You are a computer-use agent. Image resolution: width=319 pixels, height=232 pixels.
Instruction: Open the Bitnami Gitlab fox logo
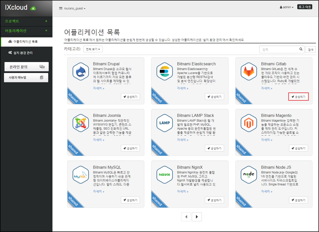pyautogui.click(x=249, y=72)
